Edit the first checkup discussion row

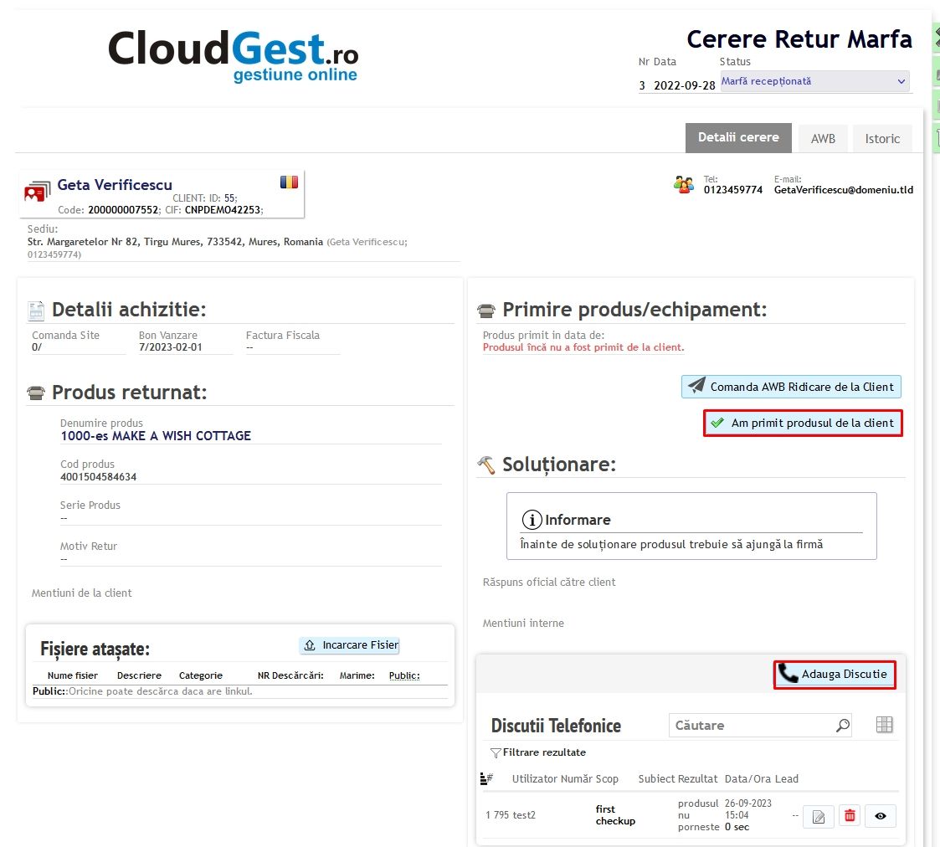(x=819, y=816)
